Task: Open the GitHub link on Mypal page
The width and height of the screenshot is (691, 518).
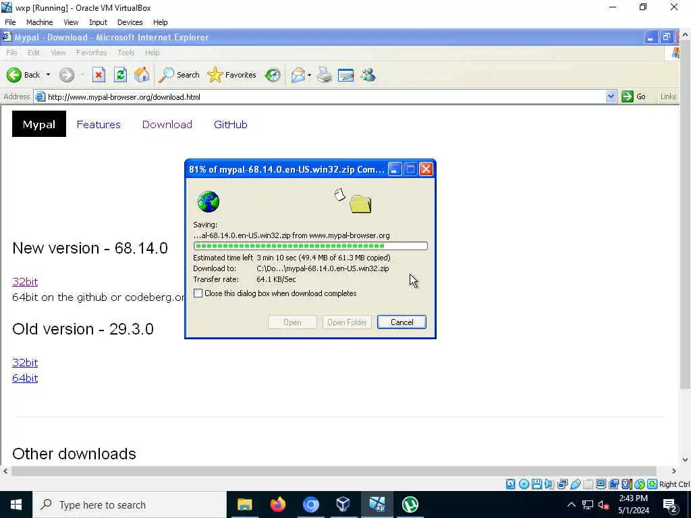Action: pyautogui.click(x=231, y=125)
